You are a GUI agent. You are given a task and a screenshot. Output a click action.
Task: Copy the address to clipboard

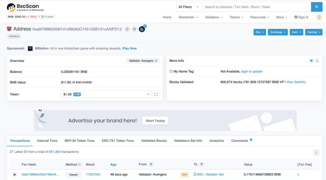127,29
